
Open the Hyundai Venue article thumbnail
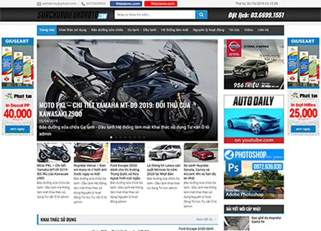91,153
